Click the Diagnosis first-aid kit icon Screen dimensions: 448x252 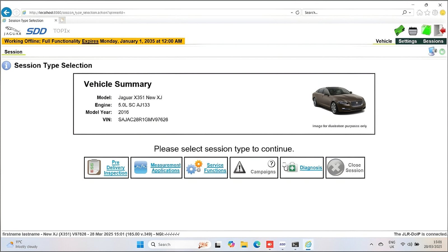[x=290, y=167]
